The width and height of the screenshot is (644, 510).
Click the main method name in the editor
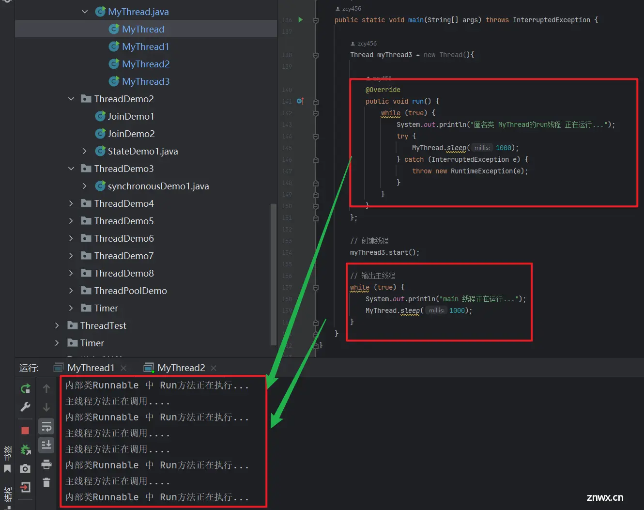pos(415,20)
